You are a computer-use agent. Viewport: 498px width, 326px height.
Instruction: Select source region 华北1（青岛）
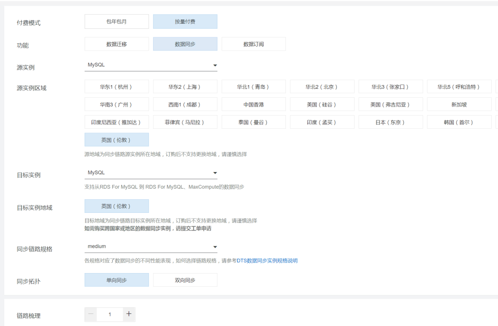253,86
